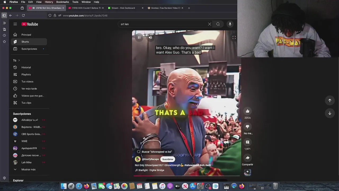
Task: Switch to the DDG Couldn't Believe tab
Action: coord(86,8)
